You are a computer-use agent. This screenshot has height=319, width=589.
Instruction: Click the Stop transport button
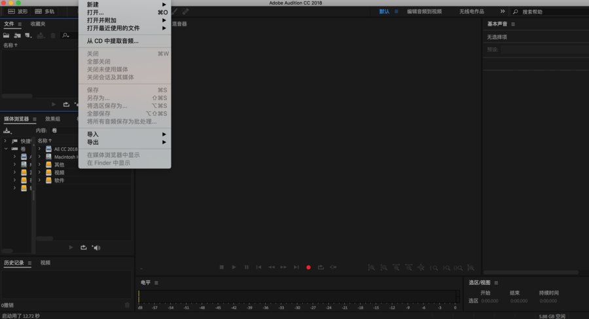point(222,267)
